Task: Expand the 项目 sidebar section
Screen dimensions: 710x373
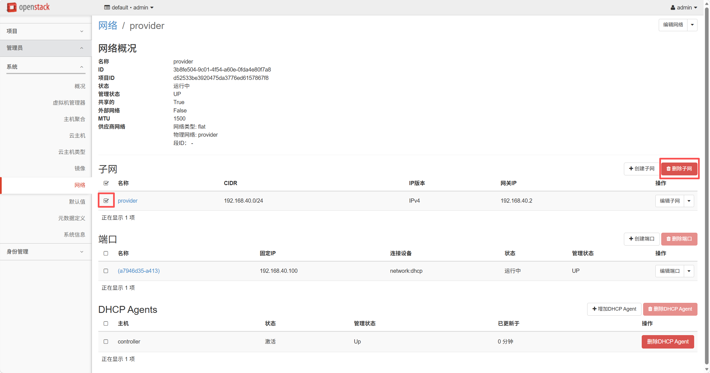Action: (x=46, y=31)
